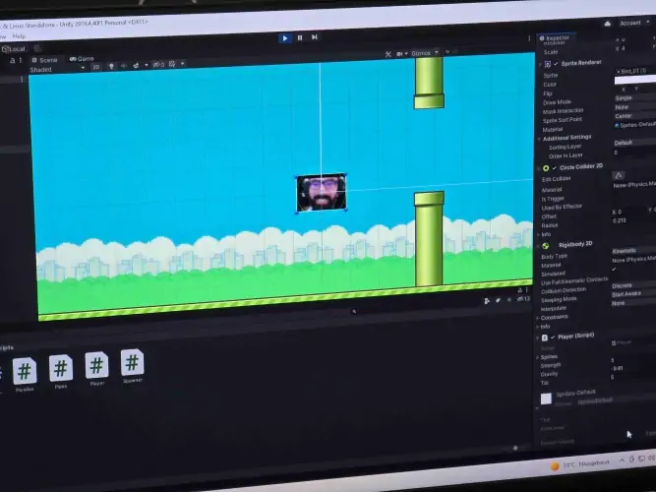
Task: Show hidden system tray icons chevron
Action: coord(623,461)
